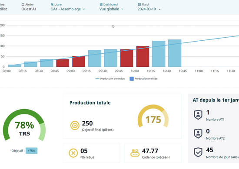Click the Cadence conveyor icon

tap(135, 153)
